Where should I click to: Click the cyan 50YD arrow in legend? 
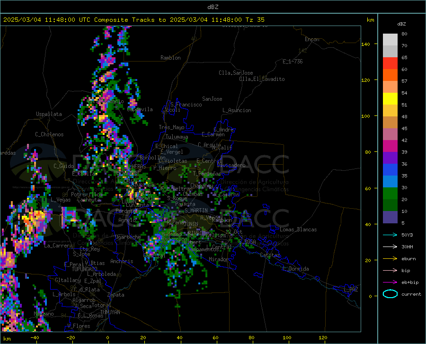coord(390,235)
